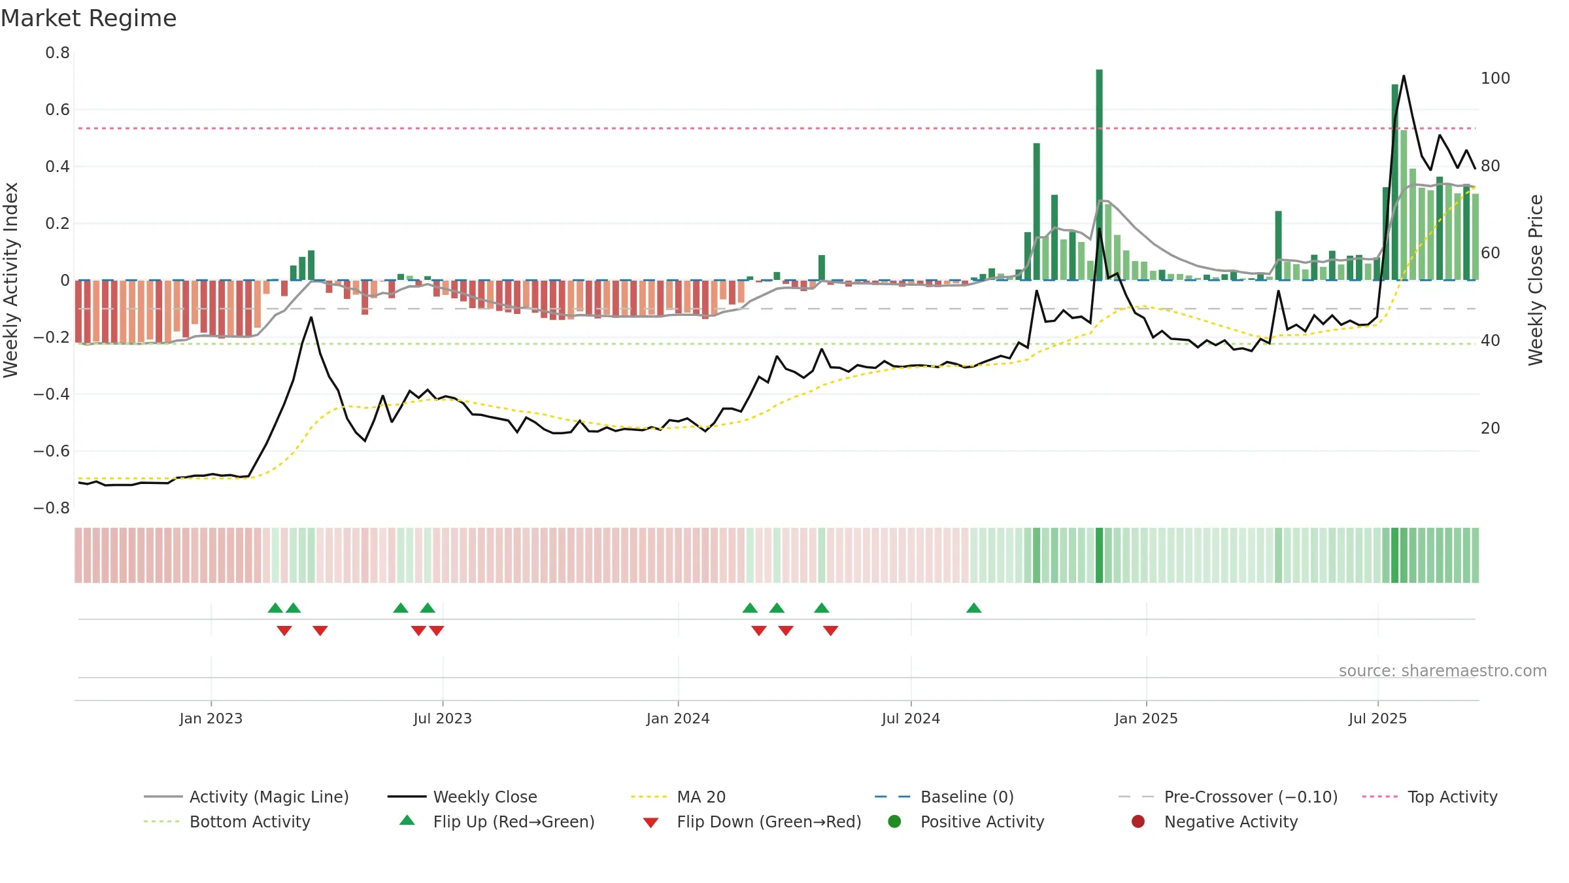Click the weekly close price peak in July 2025
The width and height of the screenshot is (1569, 883).
point(1404,77)
